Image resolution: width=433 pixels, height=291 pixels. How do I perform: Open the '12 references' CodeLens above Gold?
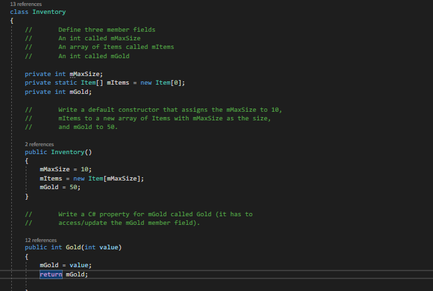[41, 240]
